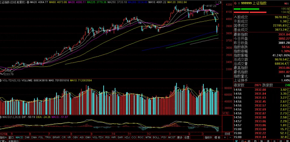Switch to the MACD indicator tab
Viewport: 290px width, 142px height.
coord(19,137)
